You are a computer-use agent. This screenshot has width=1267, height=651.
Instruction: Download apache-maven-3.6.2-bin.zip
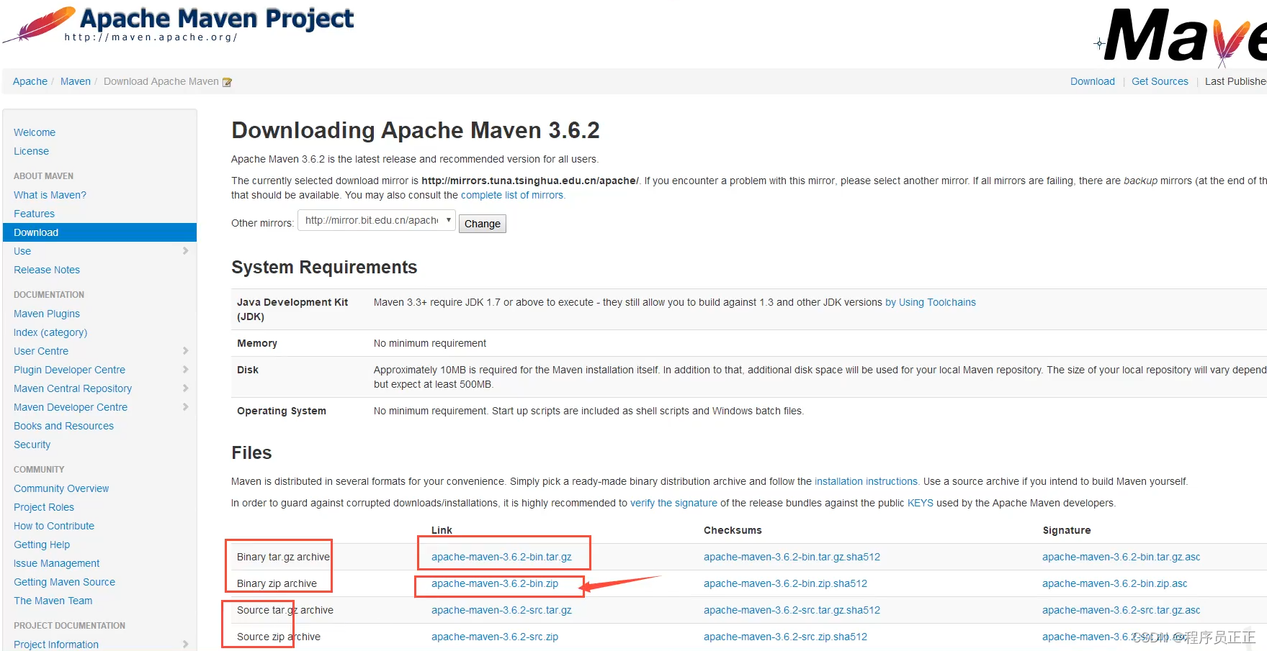coord(495,583)
